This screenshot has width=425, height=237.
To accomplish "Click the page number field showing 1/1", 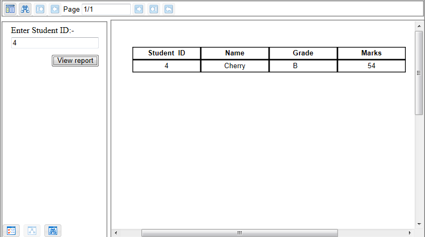I will (106, 9).
